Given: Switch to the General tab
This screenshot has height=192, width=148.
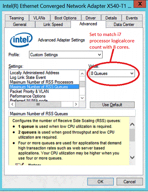Looking at the screenshot, I should coord(20,24).
